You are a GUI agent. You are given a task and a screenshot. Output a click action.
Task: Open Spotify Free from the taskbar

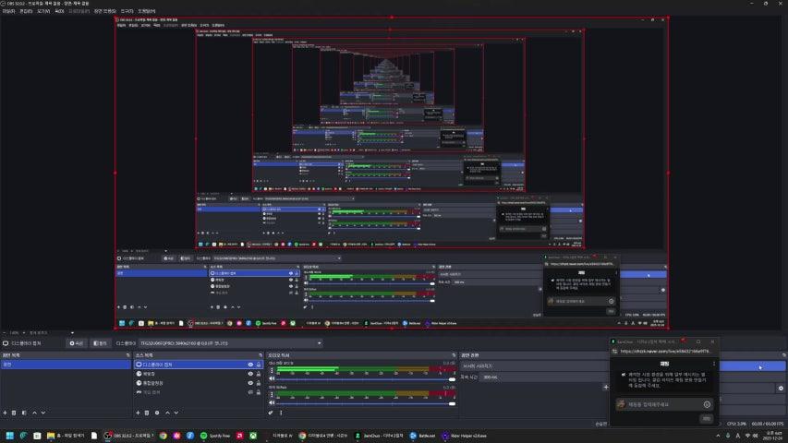(215, 436)
